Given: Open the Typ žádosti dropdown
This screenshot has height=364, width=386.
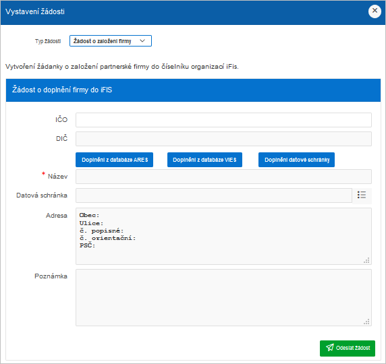Looking at the screenshot, I should click(111, 41).
